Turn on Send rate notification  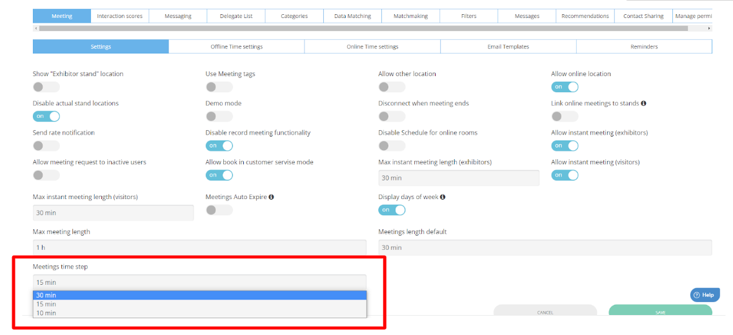[x=46, y=146]
